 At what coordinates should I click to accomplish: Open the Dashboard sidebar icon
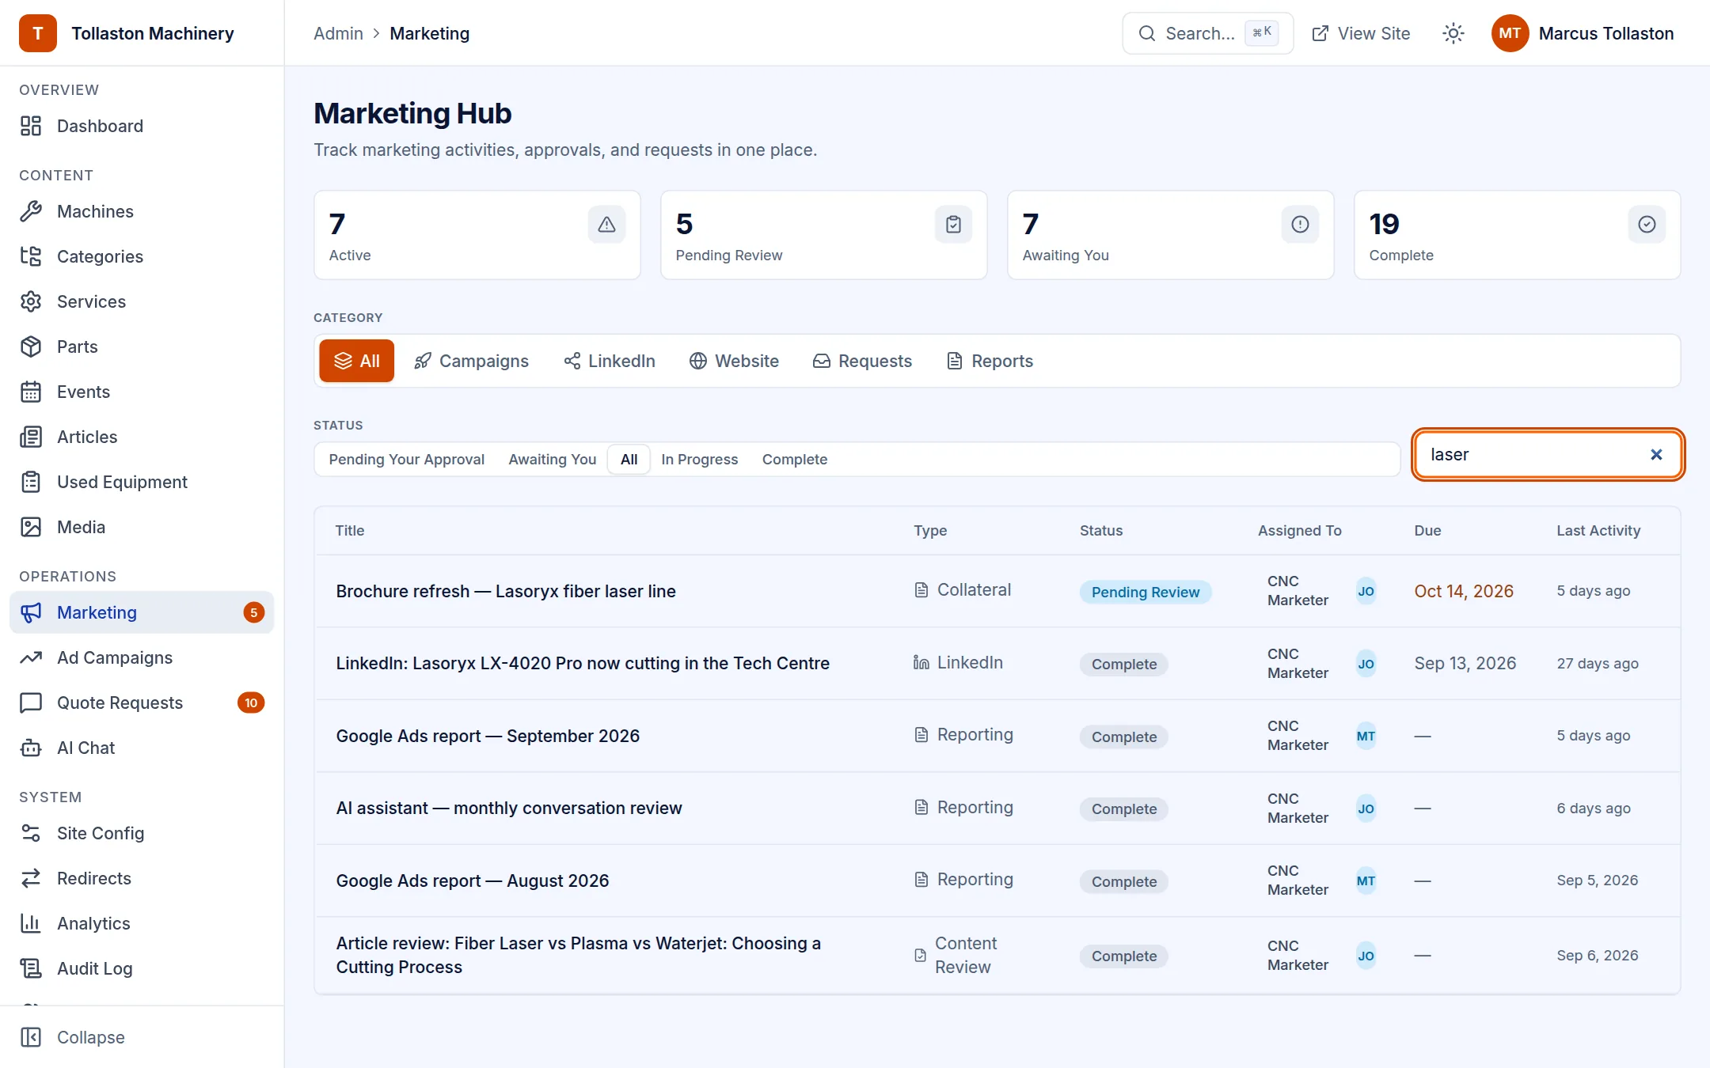(x=31, y=126)
